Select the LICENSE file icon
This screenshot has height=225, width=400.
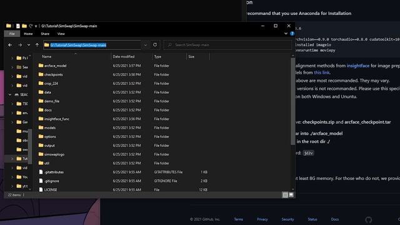coord(41,189)
